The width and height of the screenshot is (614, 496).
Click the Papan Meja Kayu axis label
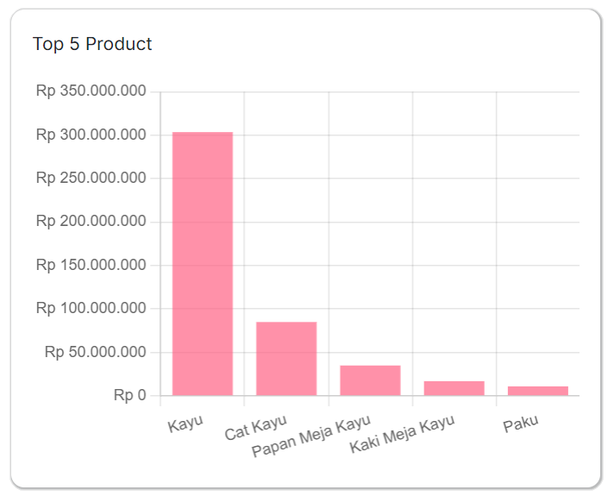[x=310, y=436]
